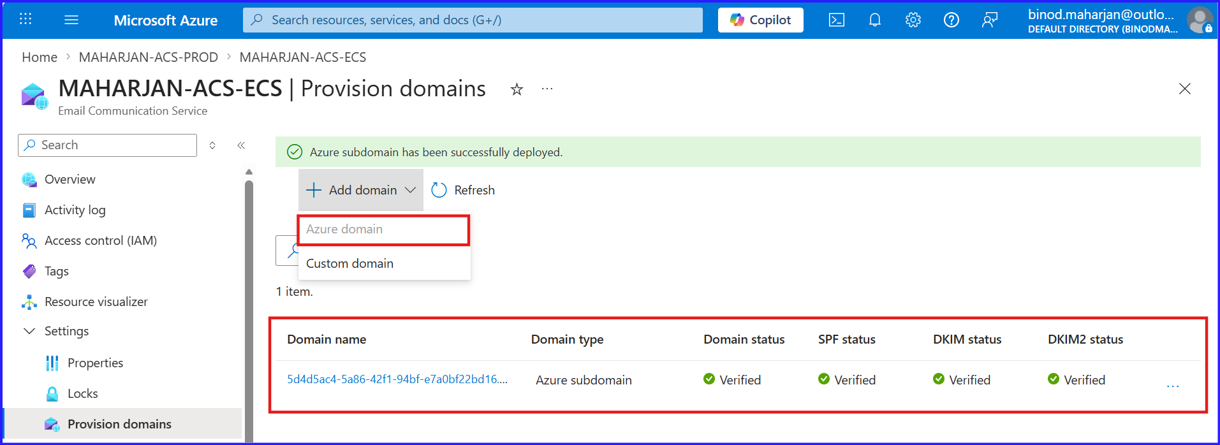Collapse the sidebar with double chevron
Screen dimensions: 1220x445
pos(241,145)
